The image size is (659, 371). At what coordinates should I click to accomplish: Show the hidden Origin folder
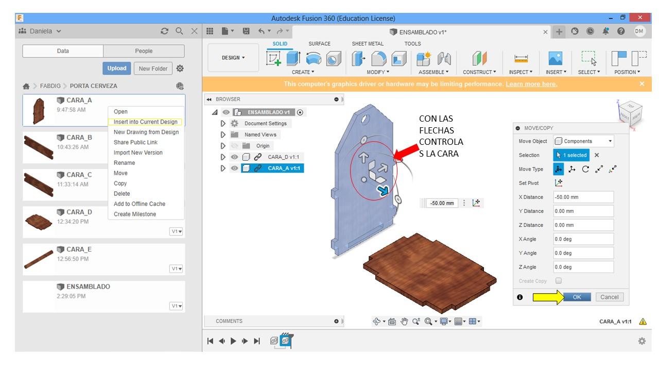(234, 146)
